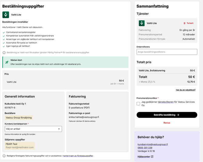This screenshot has width=203, height=162.
Task: Remove Valtti Lite with Ta bort
Action: (188, 23)
